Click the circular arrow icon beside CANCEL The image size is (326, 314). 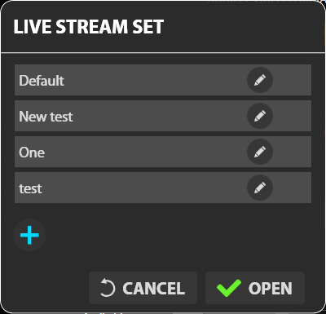click(x=108, y=288)
